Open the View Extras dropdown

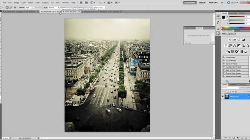point(93,3)
